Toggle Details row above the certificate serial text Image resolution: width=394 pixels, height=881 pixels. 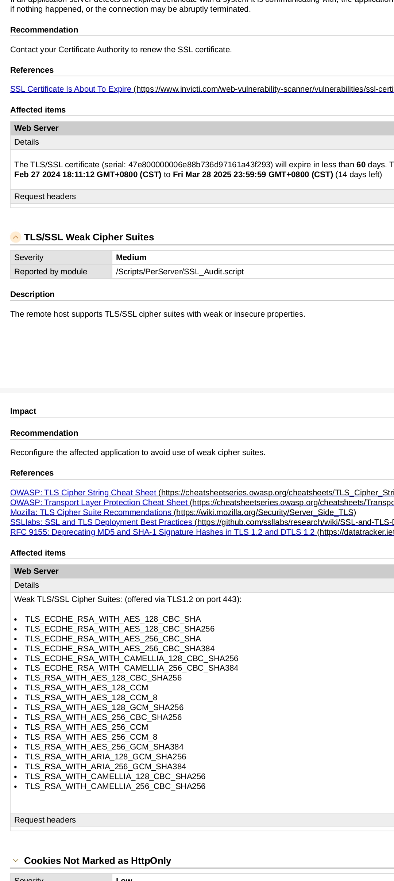coord(27,142)
